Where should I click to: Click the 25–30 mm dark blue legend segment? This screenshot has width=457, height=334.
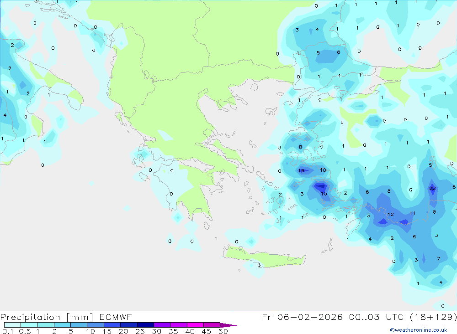click(x=145, y=325)
